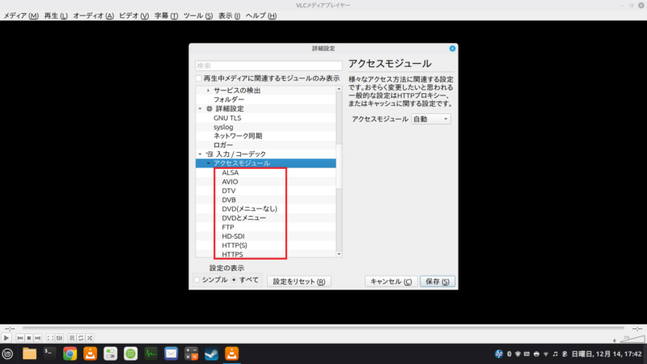Launch the Terminal from the taskbar

50,353
